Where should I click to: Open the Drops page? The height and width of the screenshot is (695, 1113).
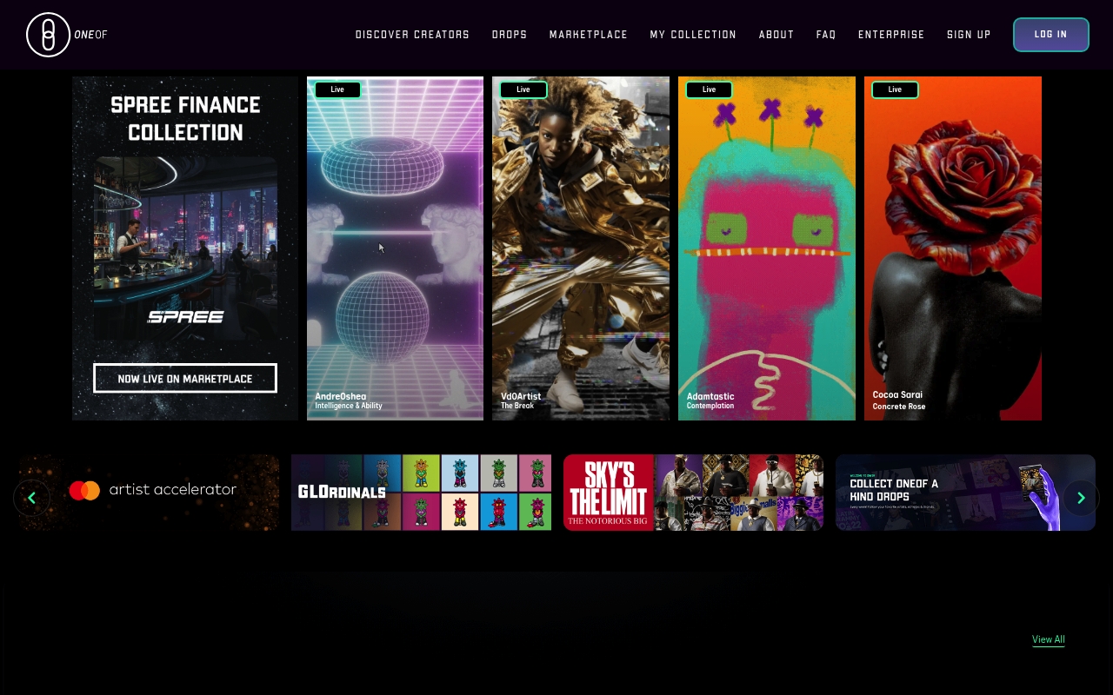pos(510,35)
